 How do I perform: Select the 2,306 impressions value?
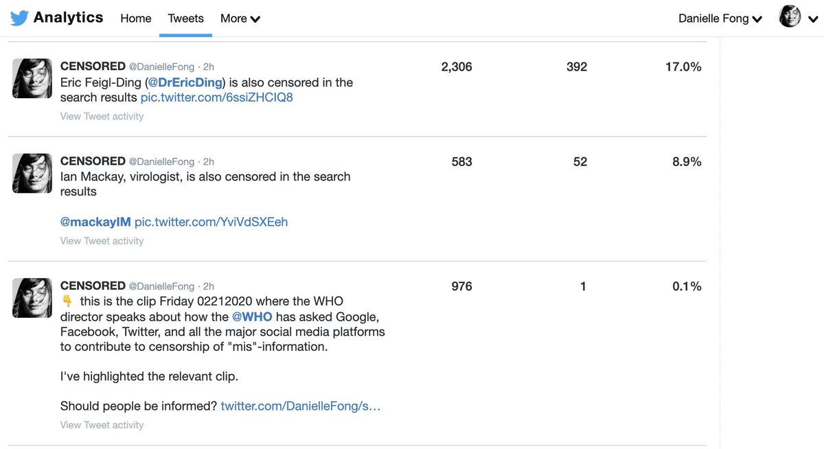(x=457, y=67)
